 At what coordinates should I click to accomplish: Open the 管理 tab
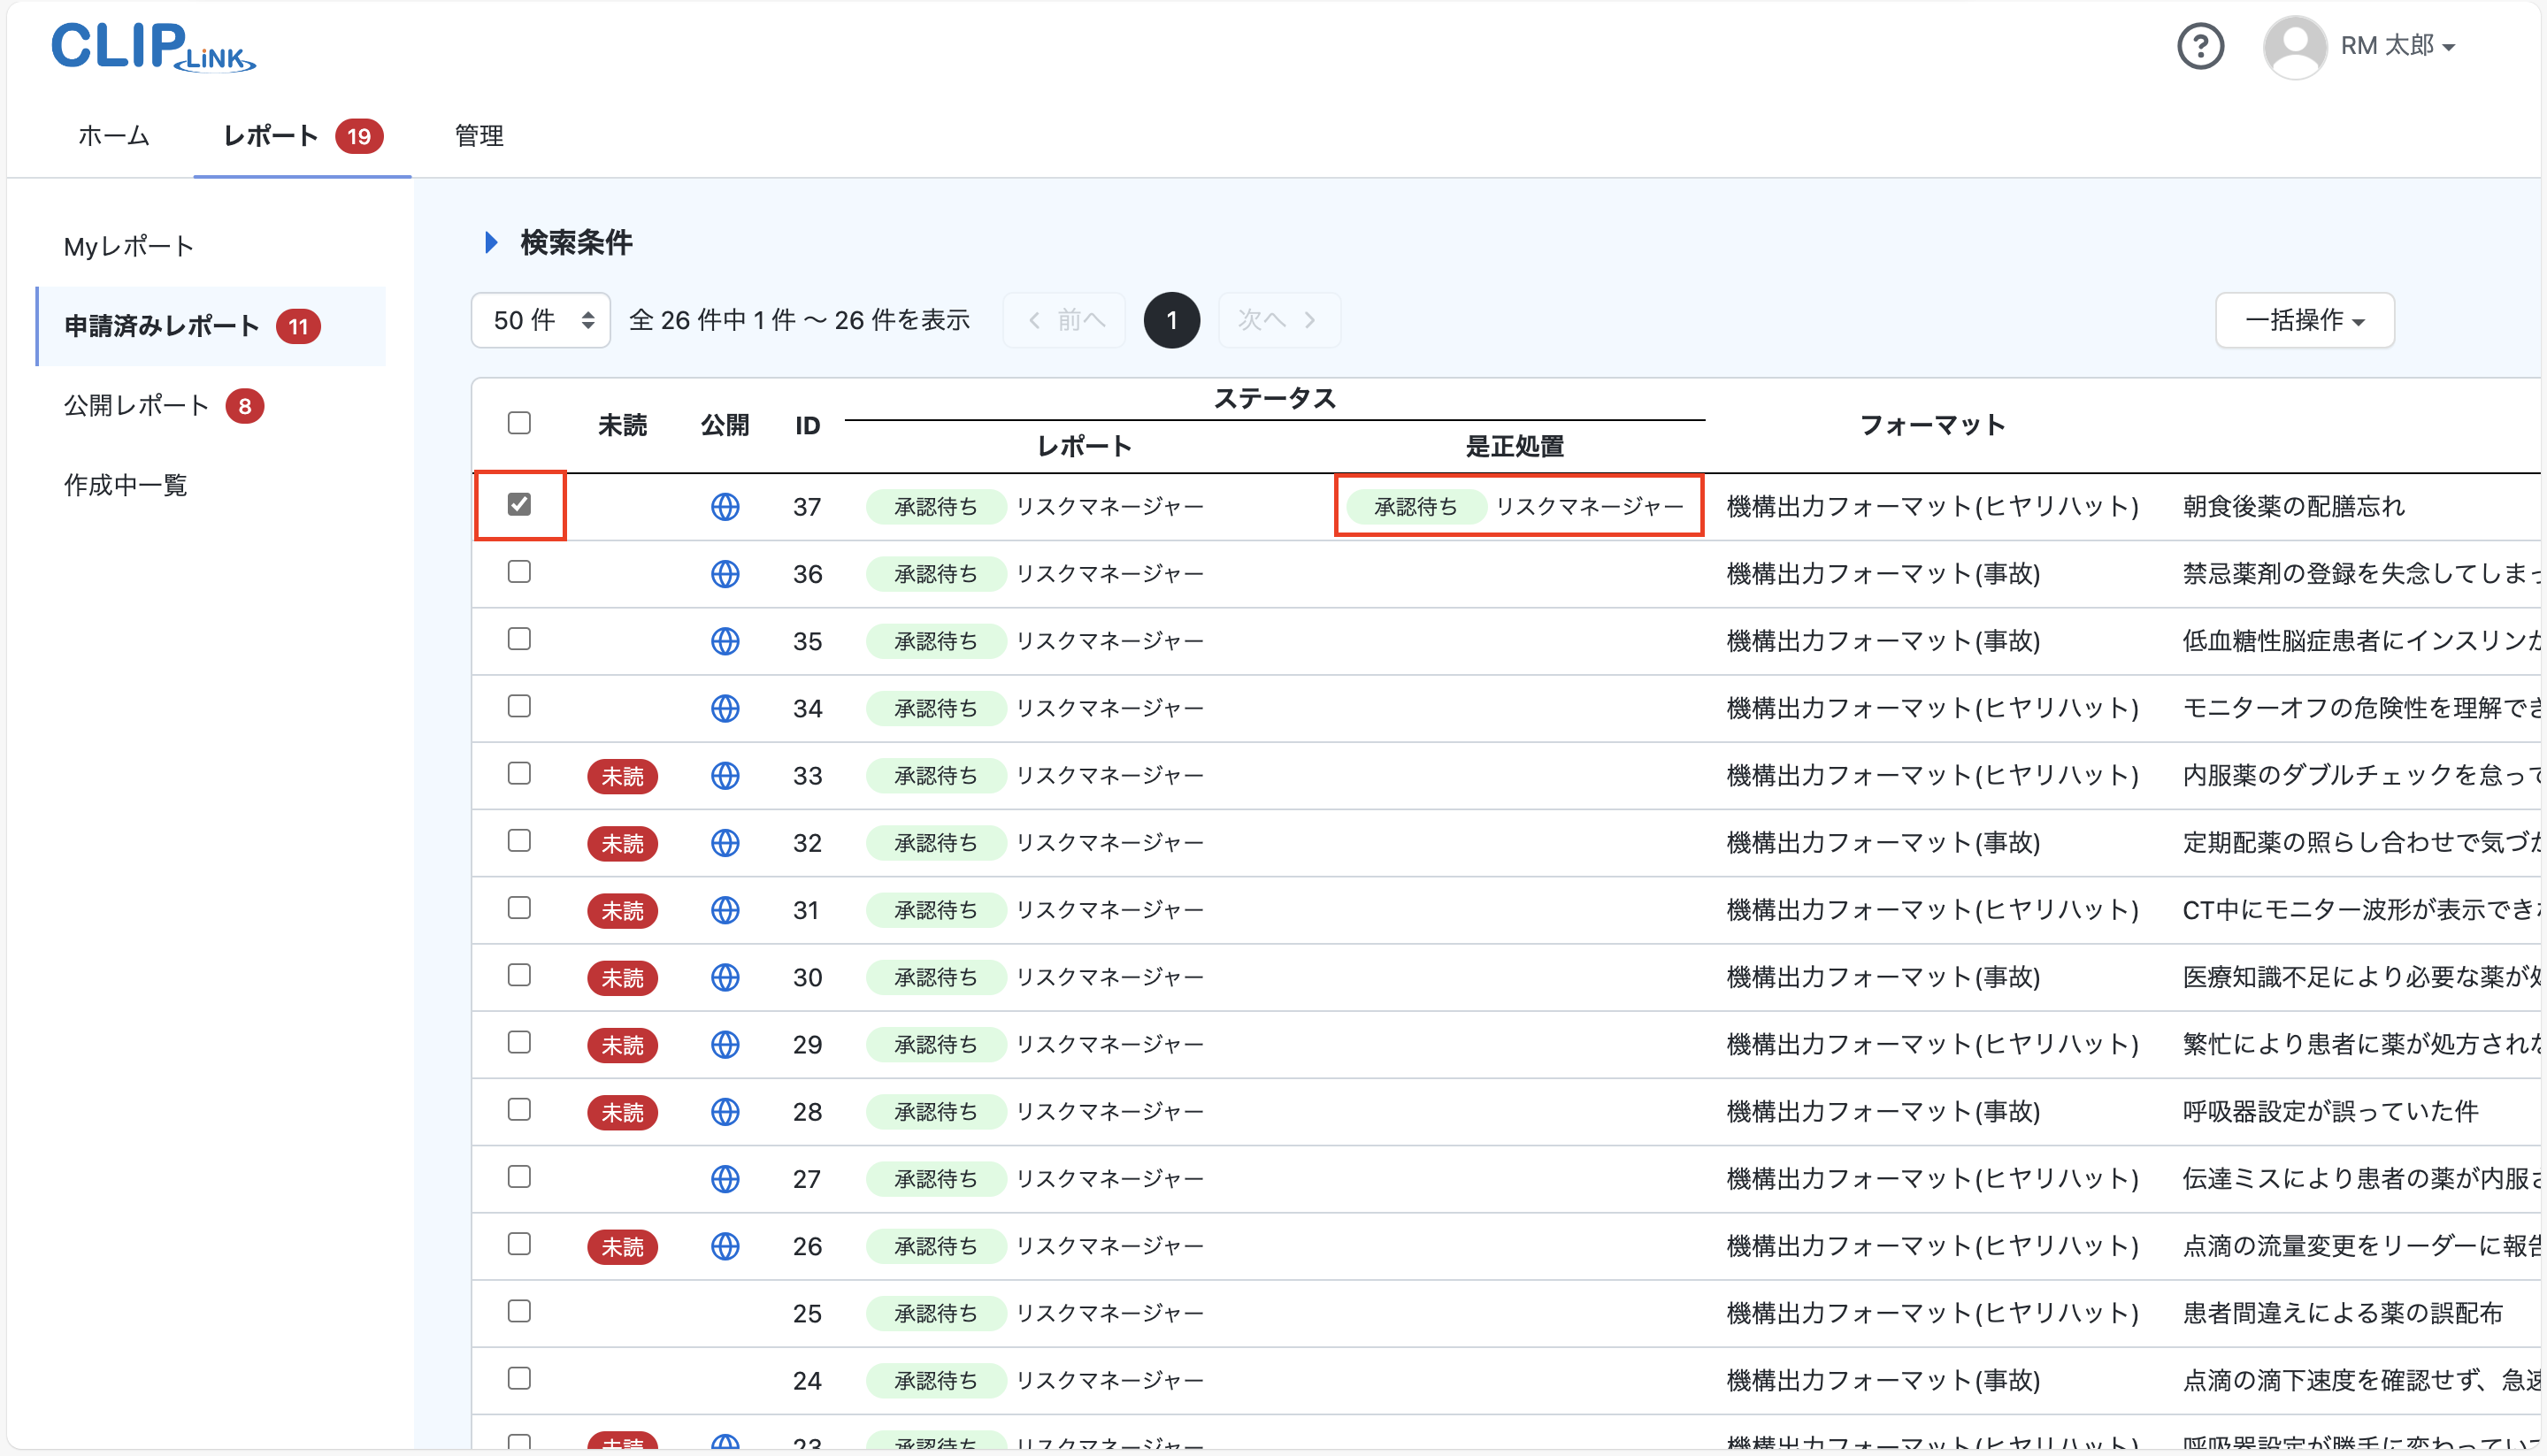point(478,136)
